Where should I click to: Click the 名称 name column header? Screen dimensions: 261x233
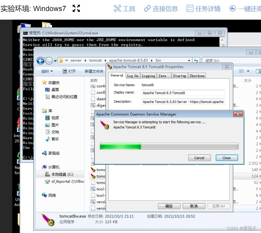94,80
